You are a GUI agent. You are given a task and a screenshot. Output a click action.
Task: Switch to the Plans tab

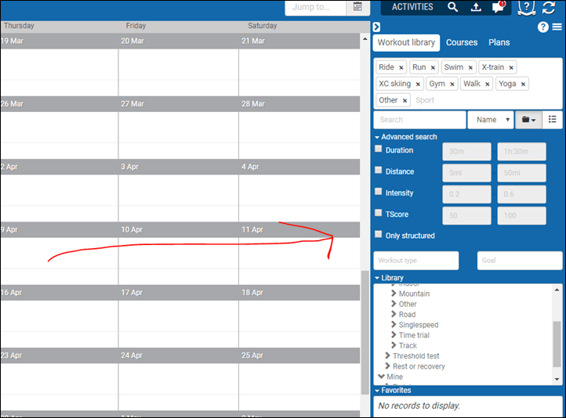point(499,42)
